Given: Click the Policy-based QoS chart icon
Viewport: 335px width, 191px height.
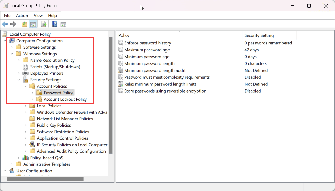Looking at the screenshot, I should (25, 158).
